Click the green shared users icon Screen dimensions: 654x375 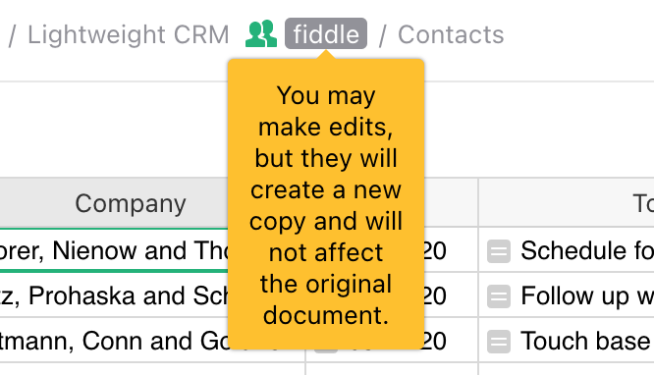pyautogui.click(x=261, y=33)
